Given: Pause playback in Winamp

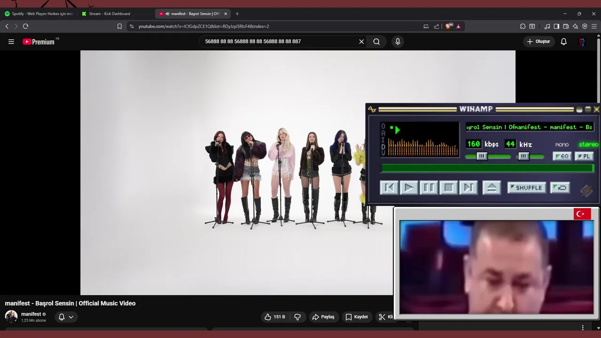Looking at the screenshot, I should (429, 188).
